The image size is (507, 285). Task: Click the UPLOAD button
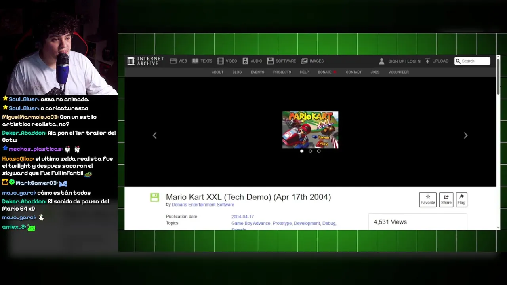(436, 61)
